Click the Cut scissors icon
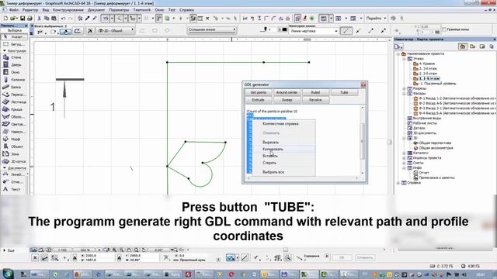Viewport: 497px width, 279px height. (40, 19)
